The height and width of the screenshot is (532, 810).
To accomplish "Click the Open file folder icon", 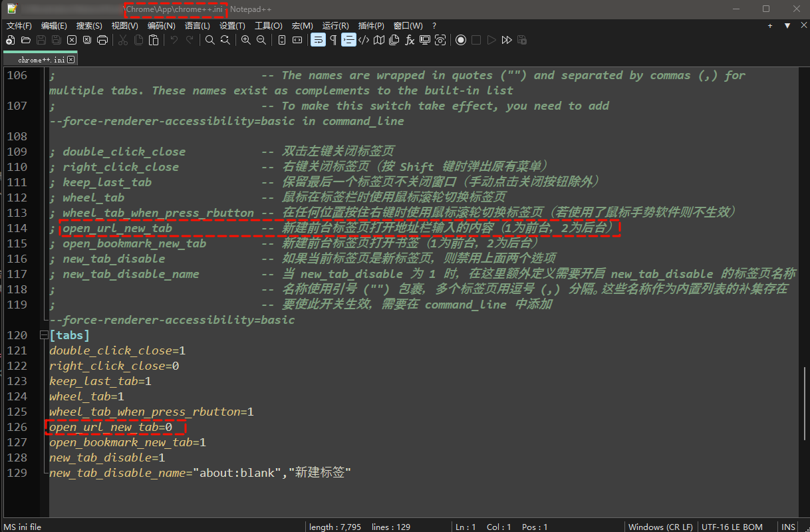I will coord(25,41).
